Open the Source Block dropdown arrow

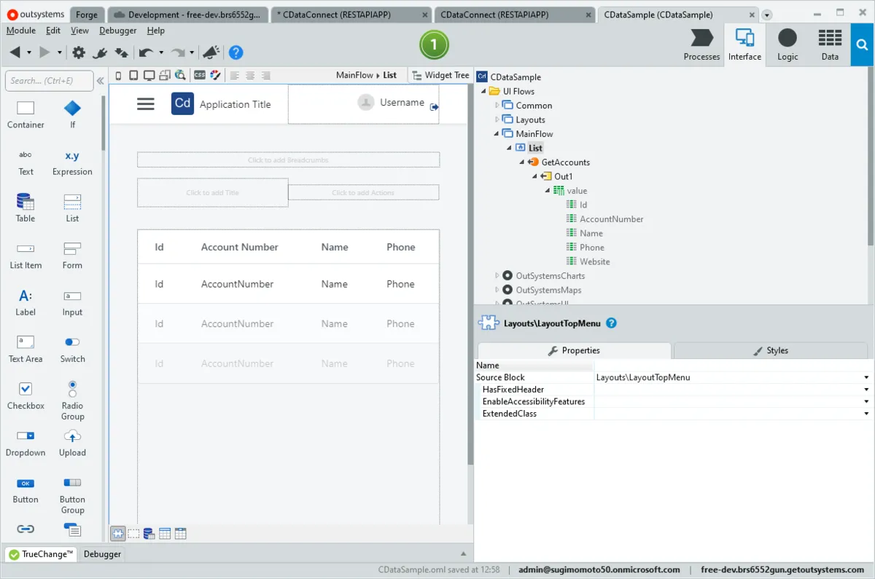point(866,377)
